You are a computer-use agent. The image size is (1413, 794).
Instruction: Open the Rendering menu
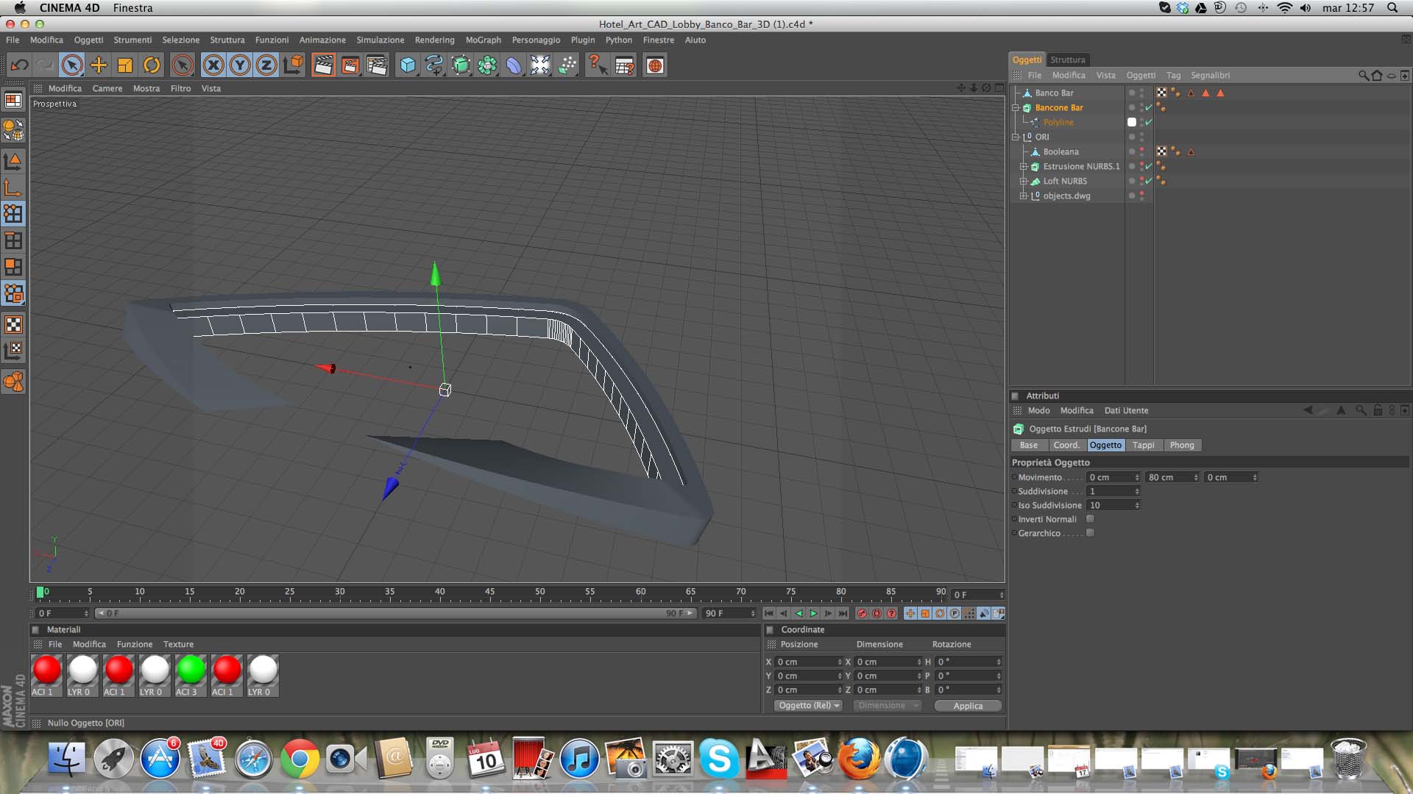[x=434, y=40]
